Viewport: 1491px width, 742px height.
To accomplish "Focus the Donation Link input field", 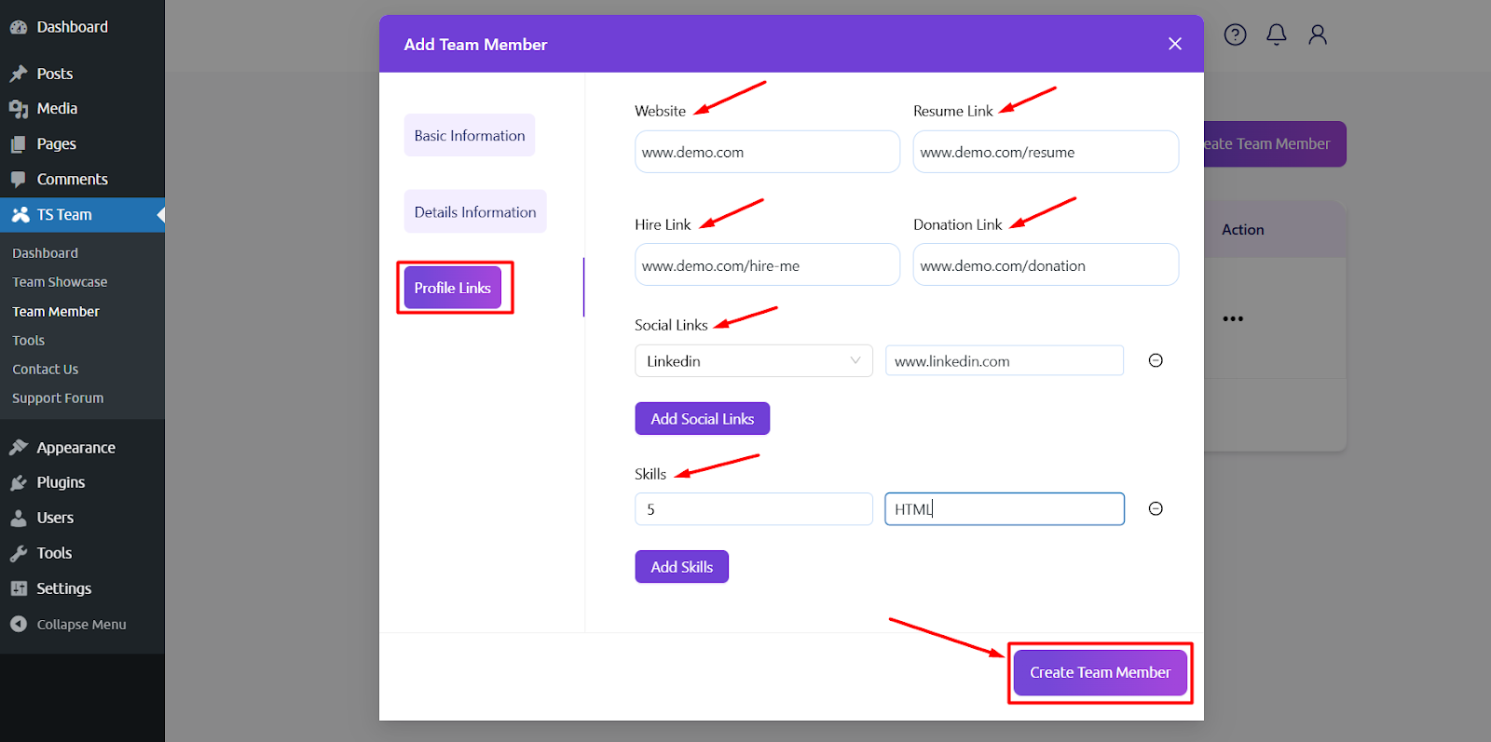I will (1046, 265).
